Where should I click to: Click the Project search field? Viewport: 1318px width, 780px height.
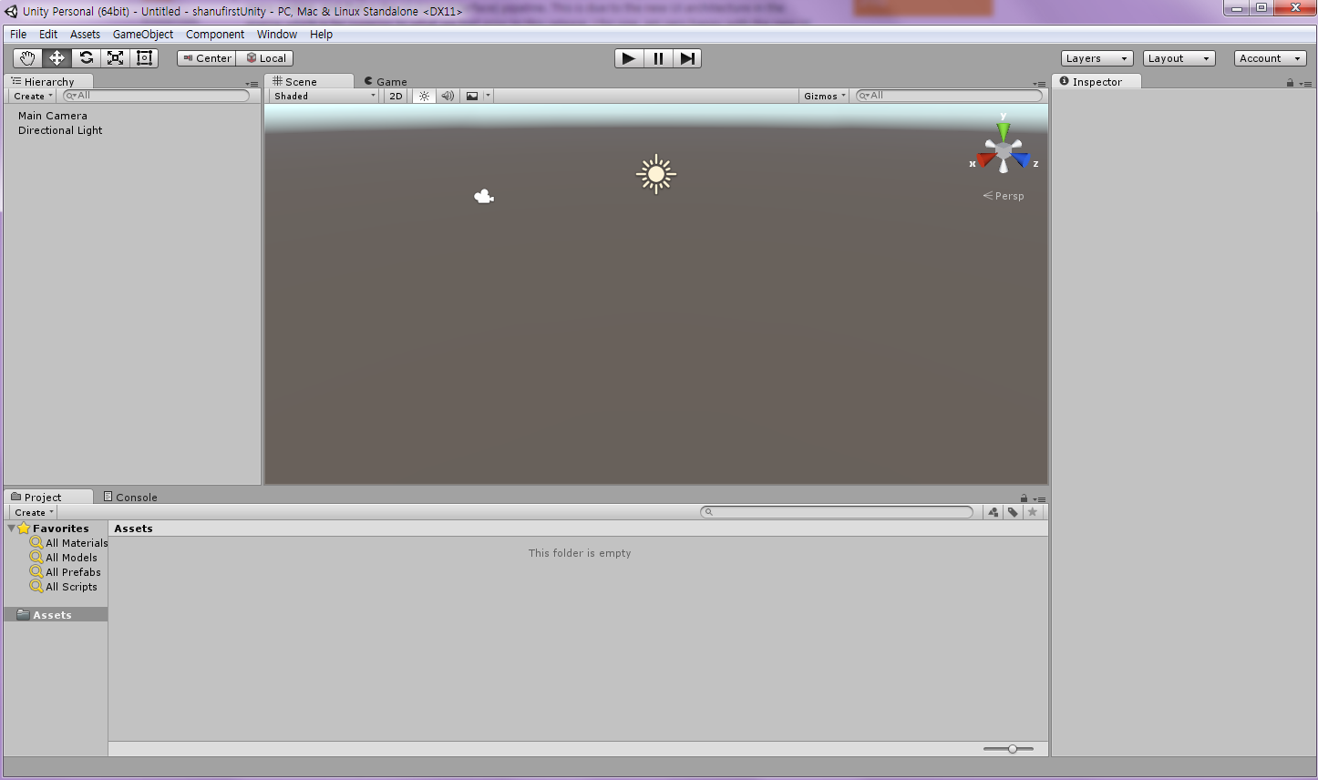point(837,512)
